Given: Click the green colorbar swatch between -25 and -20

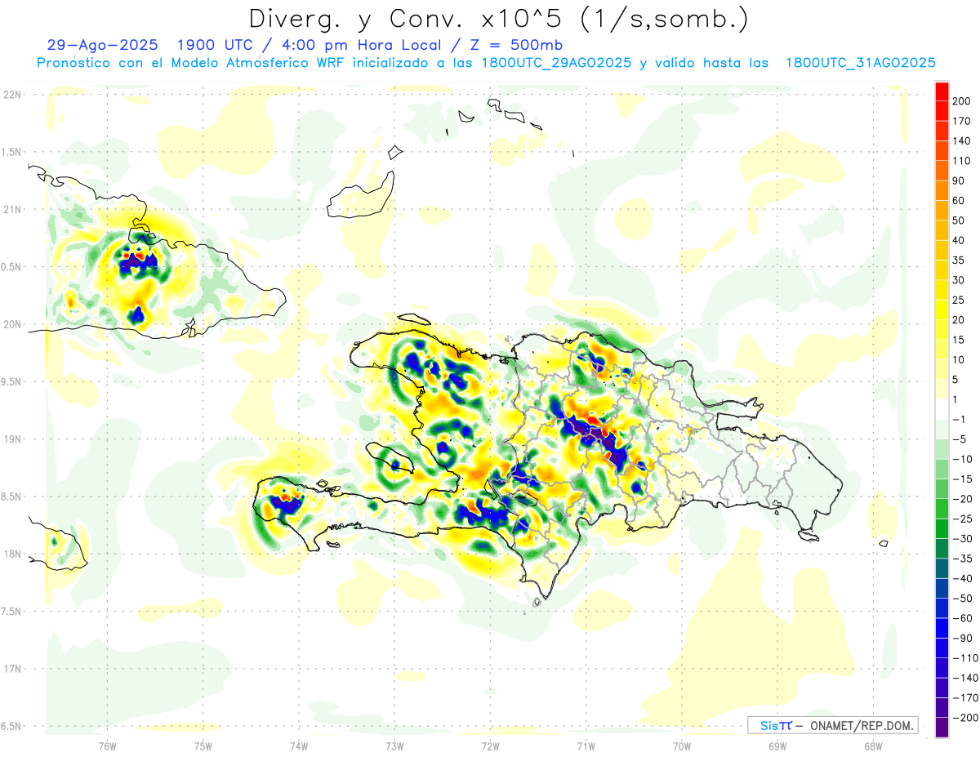Looking at the screenshot, I should coord(942,509).
